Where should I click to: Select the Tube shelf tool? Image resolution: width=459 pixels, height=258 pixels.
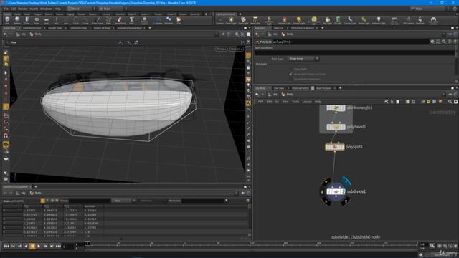click(27, 20)
